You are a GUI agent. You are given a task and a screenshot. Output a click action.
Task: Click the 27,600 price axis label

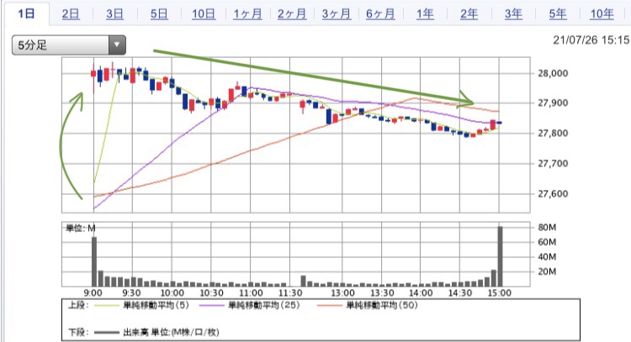(x=553, y=194)
